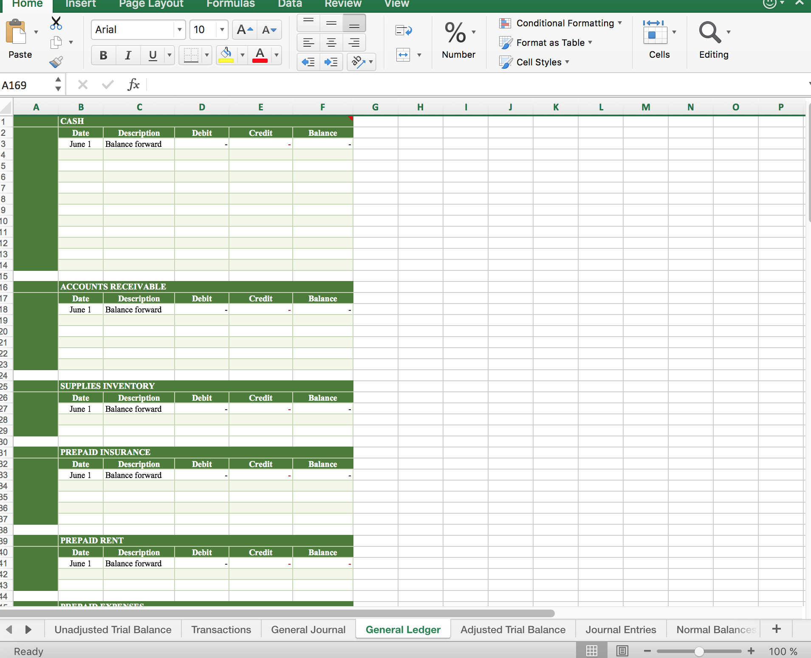Screen dimensions: 811x658
Task: Open the Data ribbon tab
Action: coord(290,4)
